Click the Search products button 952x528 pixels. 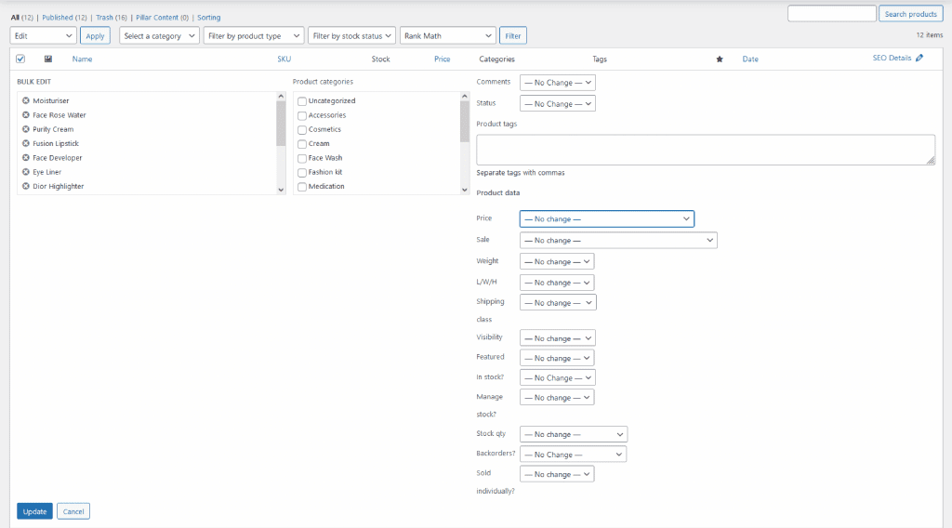click(911, 14)
